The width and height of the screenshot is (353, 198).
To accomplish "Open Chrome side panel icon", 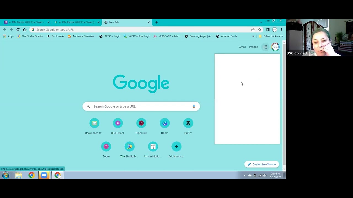I will pyautogui.click(x=268, y=30).
